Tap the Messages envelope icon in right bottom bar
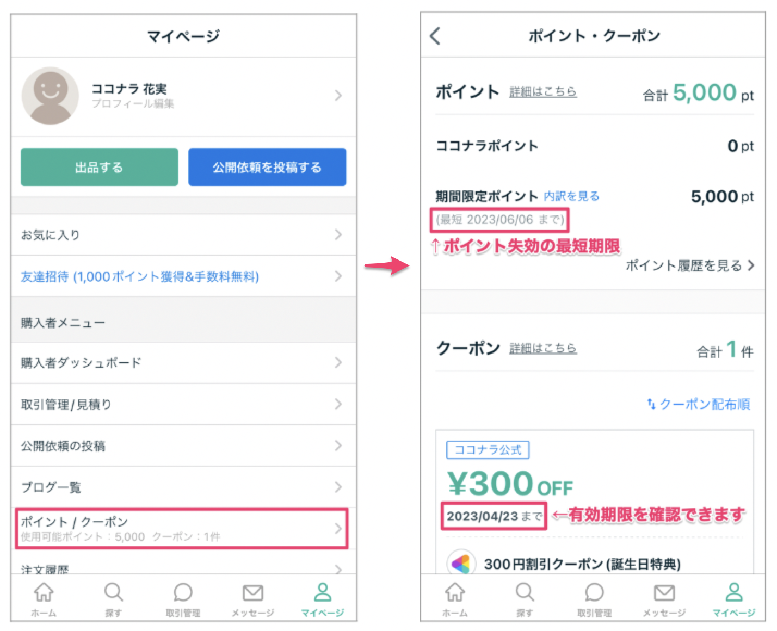Viewport: 777px width, 631px height. click(664, 593)
